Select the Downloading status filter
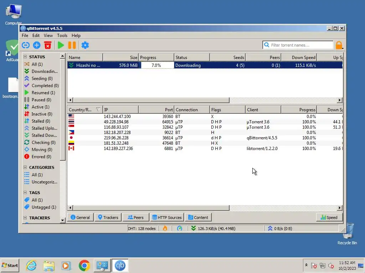 tap(41, 71)
